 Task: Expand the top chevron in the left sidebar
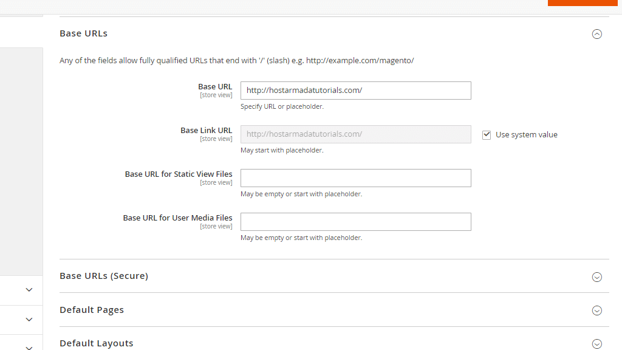pos(29,290)
